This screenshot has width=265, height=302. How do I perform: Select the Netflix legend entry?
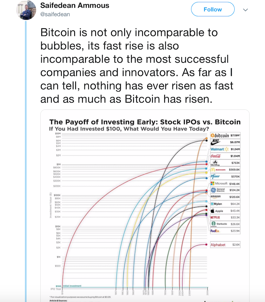pos(225,217)
